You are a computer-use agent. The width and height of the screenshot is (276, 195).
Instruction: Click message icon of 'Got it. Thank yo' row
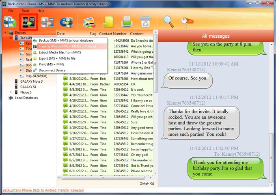point(65,165)
